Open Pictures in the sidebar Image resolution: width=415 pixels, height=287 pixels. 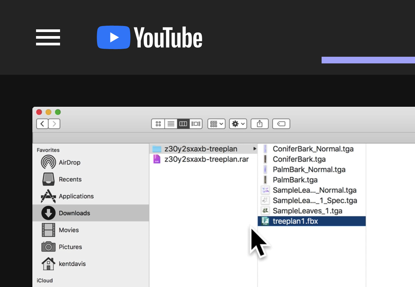(x=91, y=247)
